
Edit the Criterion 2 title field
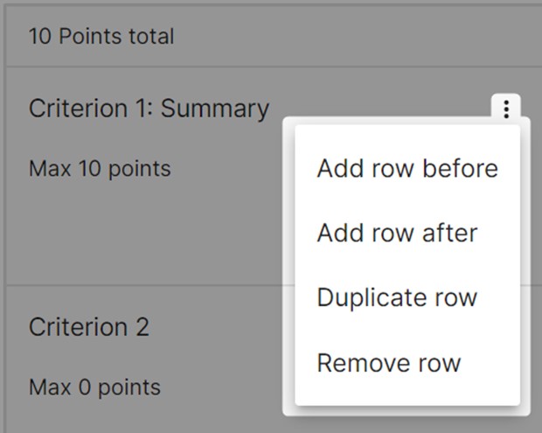coord(89,327)
